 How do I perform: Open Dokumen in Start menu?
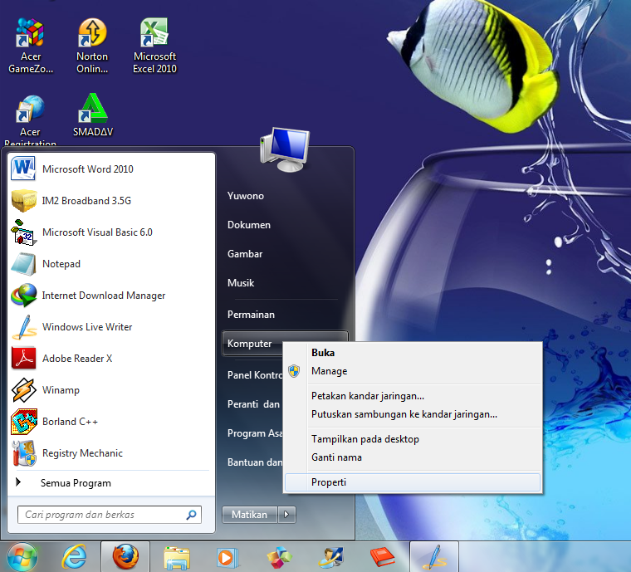click(249, 225)
